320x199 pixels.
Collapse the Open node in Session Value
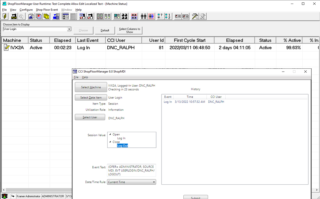[110, 134]
